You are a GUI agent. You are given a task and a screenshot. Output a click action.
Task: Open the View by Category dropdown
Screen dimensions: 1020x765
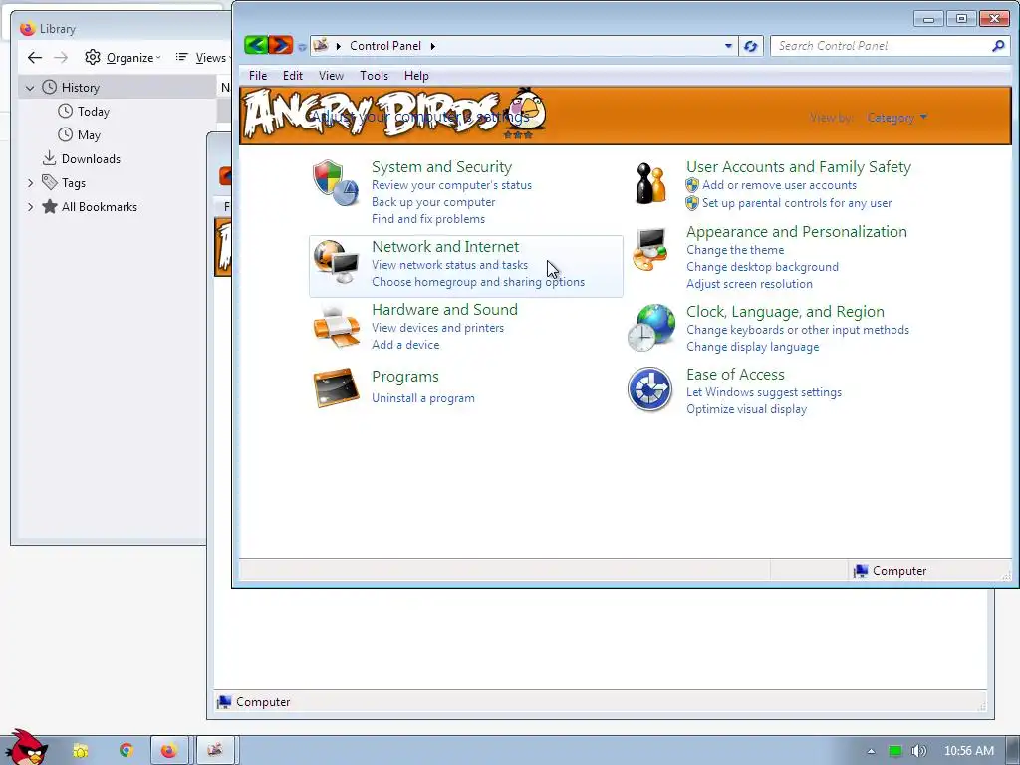coord(897,118)
